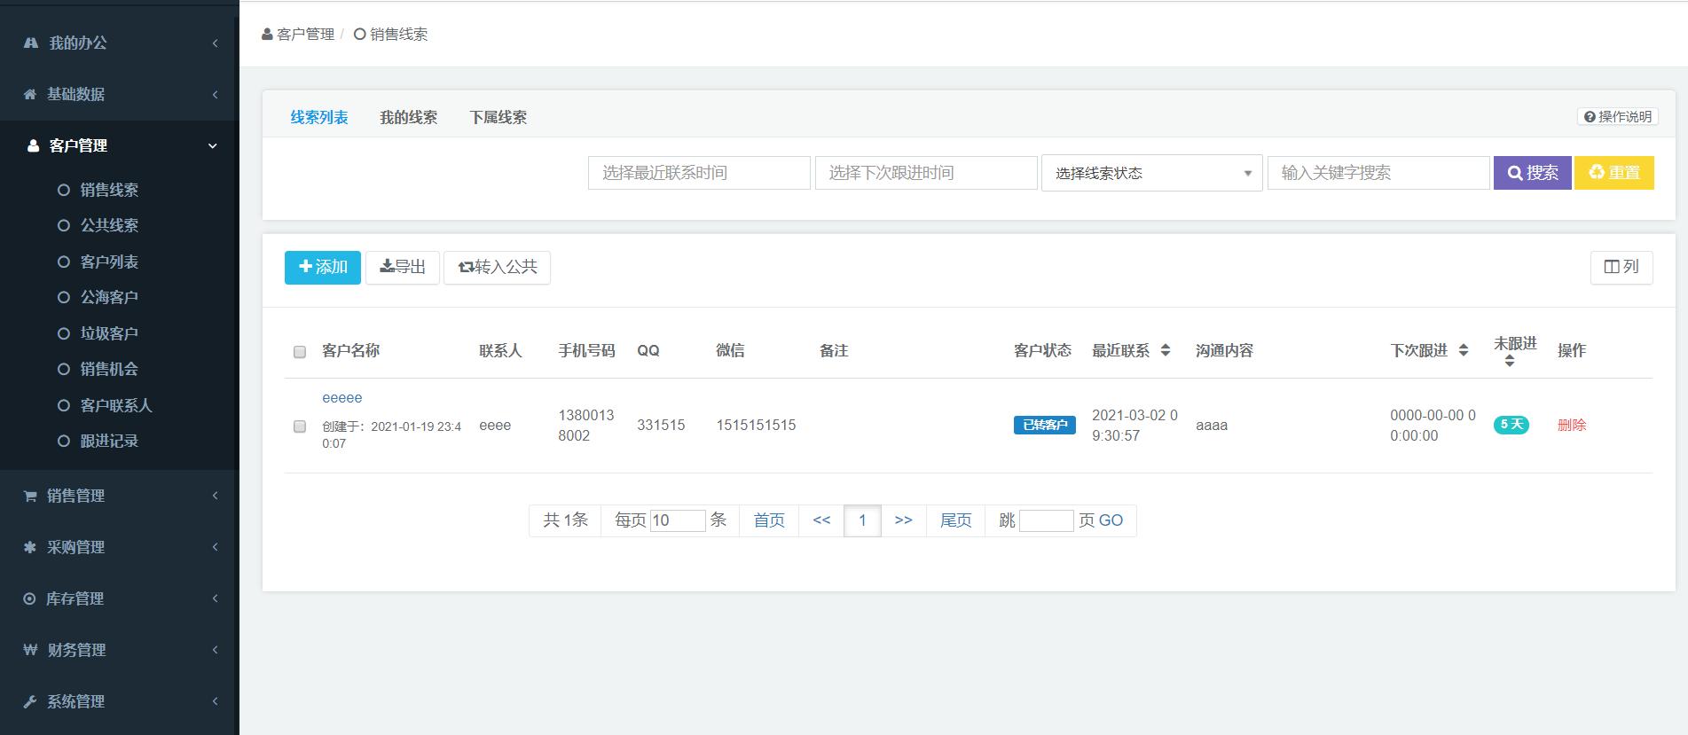Expand the 库存管理 sidebar menu
1688x735 pixels.
[215, 598]
